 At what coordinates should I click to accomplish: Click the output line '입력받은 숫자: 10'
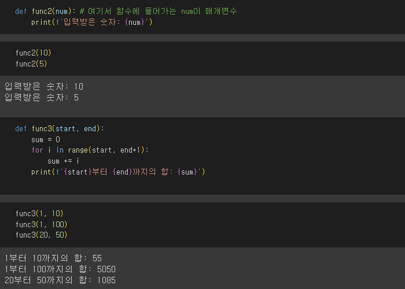click(x=44, y=87)
